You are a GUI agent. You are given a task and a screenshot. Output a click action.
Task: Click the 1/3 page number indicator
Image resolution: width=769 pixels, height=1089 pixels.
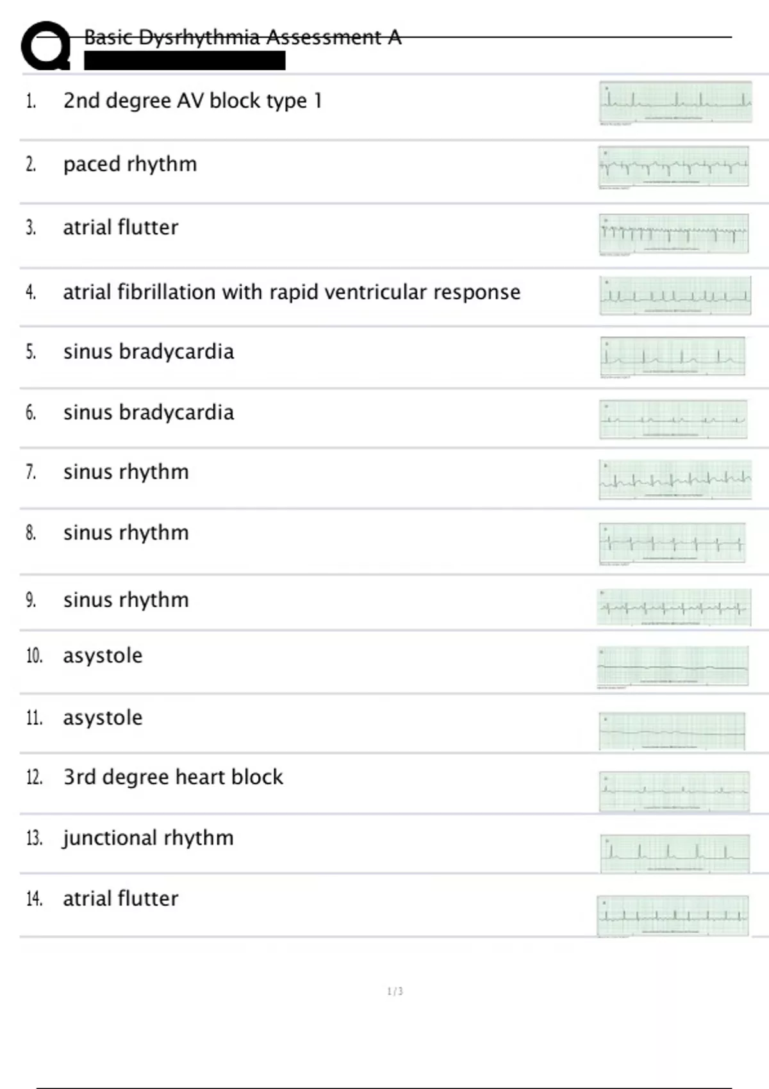[395, 992]
